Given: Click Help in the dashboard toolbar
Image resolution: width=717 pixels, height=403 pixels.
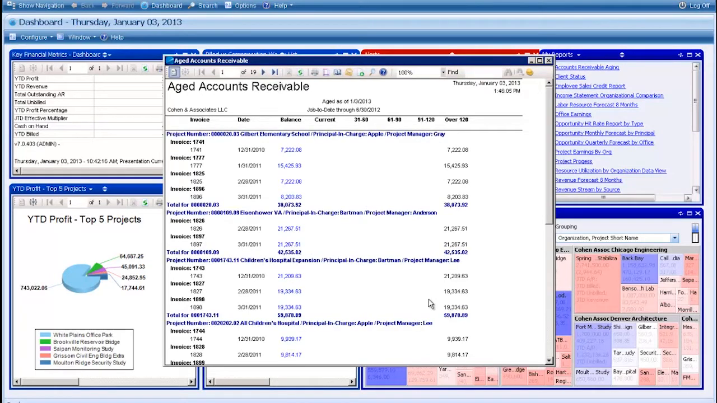Looking at the screenshot, I should (x=112, y=37).
